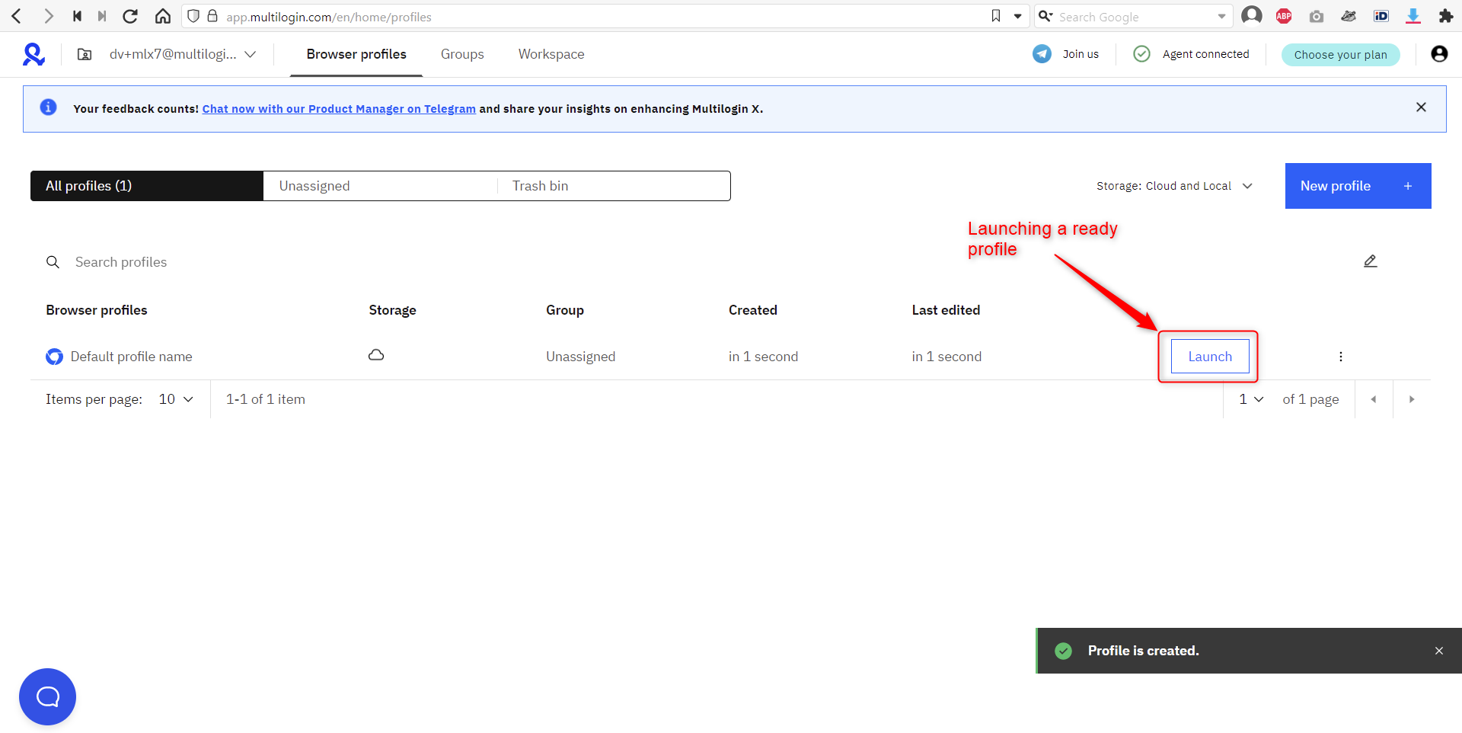Viewport: 1462px width, 733px height.
Task: Change items per page dropdown
Action: (176, 399)
